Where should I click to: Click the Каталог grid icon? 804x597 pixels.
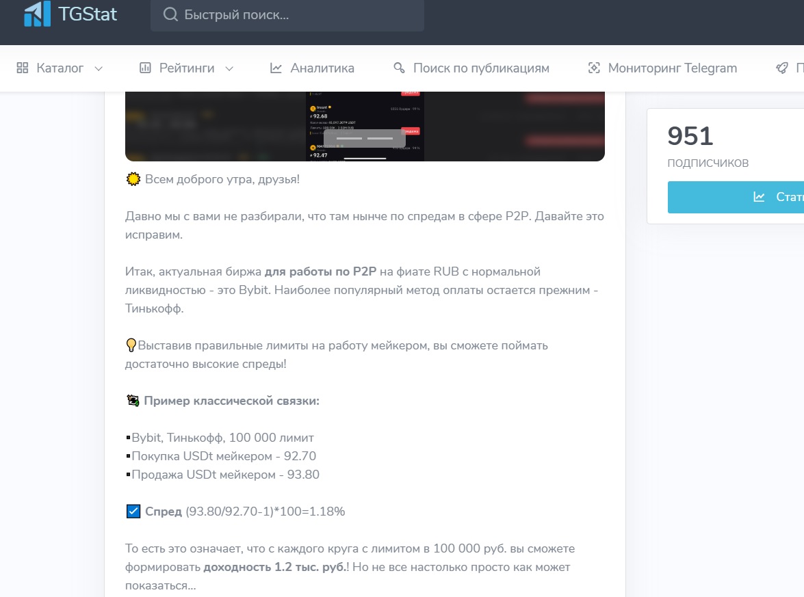point(23,68)
